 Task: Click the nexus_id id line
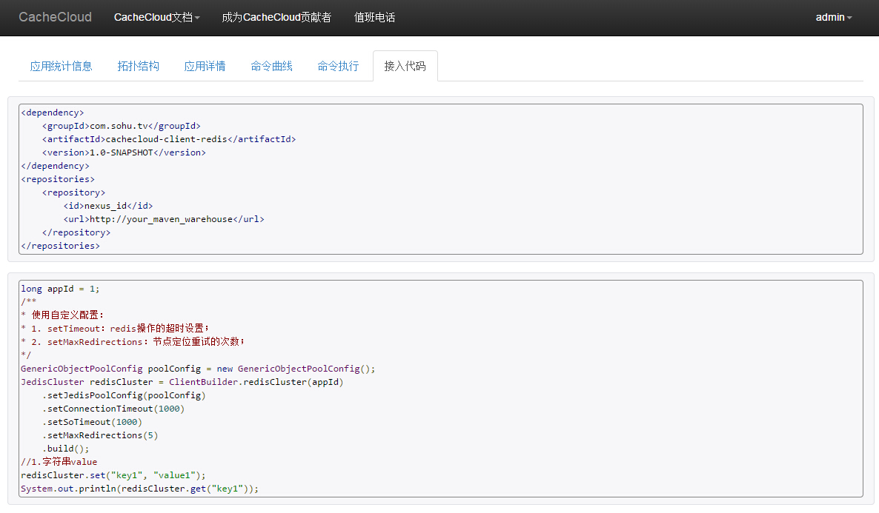pos(107,206)
